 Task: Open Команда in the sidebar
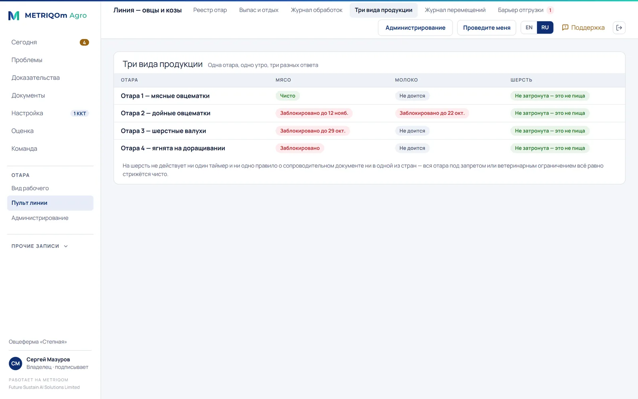click(x=50, y=148)
